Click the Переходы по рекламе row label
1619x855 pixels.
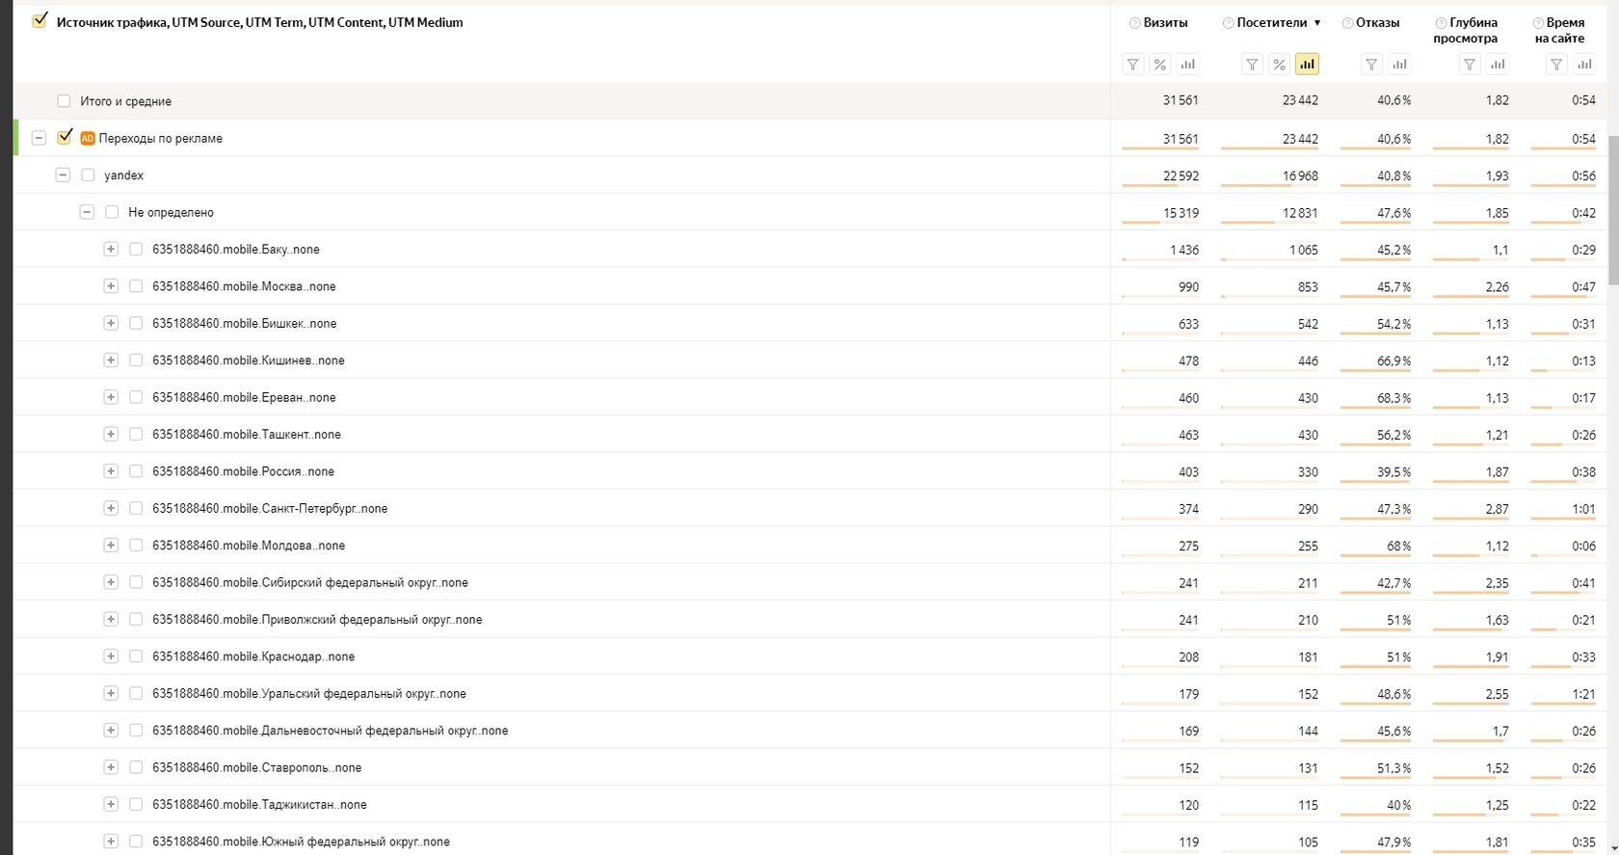(x=160, y=139)
